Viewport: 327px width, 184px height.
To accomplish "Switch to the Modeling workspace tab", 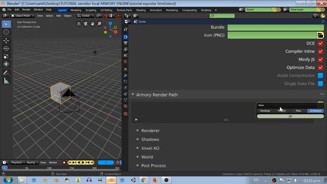I will click(76, 10).
